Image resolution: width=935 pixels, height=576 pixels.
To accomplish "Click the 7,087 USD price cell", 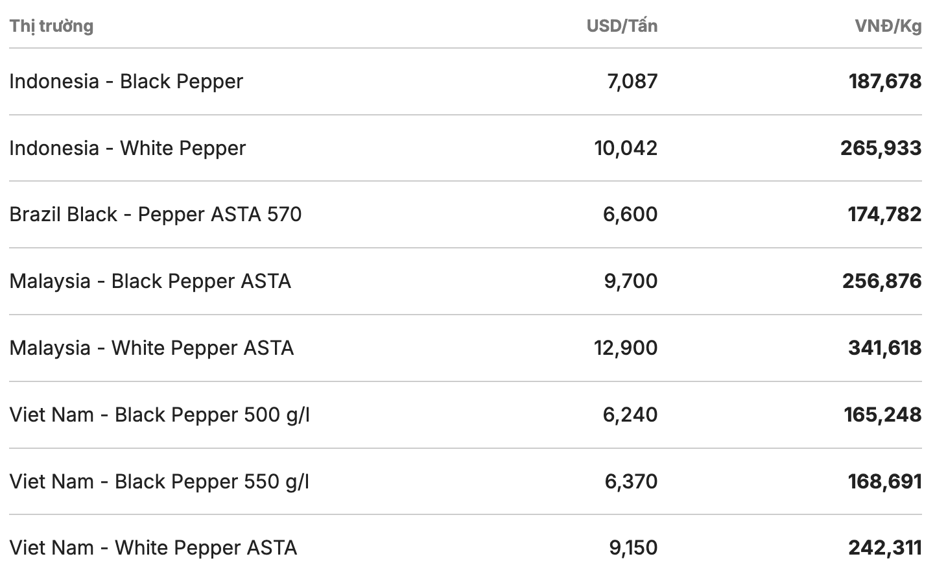I will pos(632,82).
